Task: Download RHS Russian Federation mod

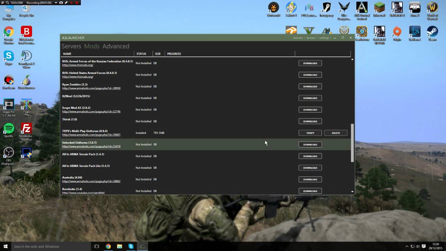Action: point(310,63)
